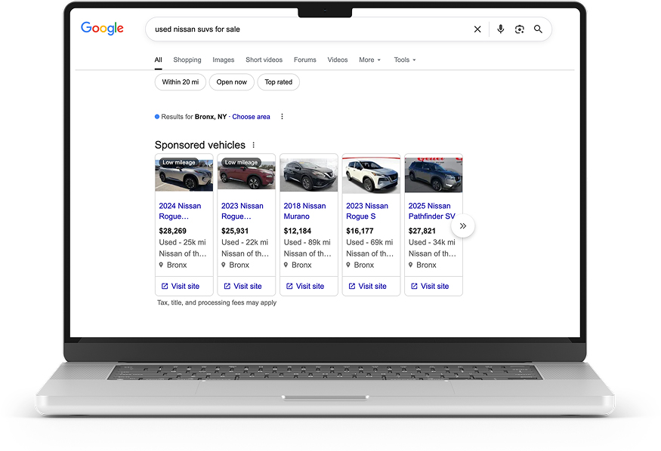This screenshot has height=451, width=661.
Task: Clear the search box with X icon
Action: point(477,29)
